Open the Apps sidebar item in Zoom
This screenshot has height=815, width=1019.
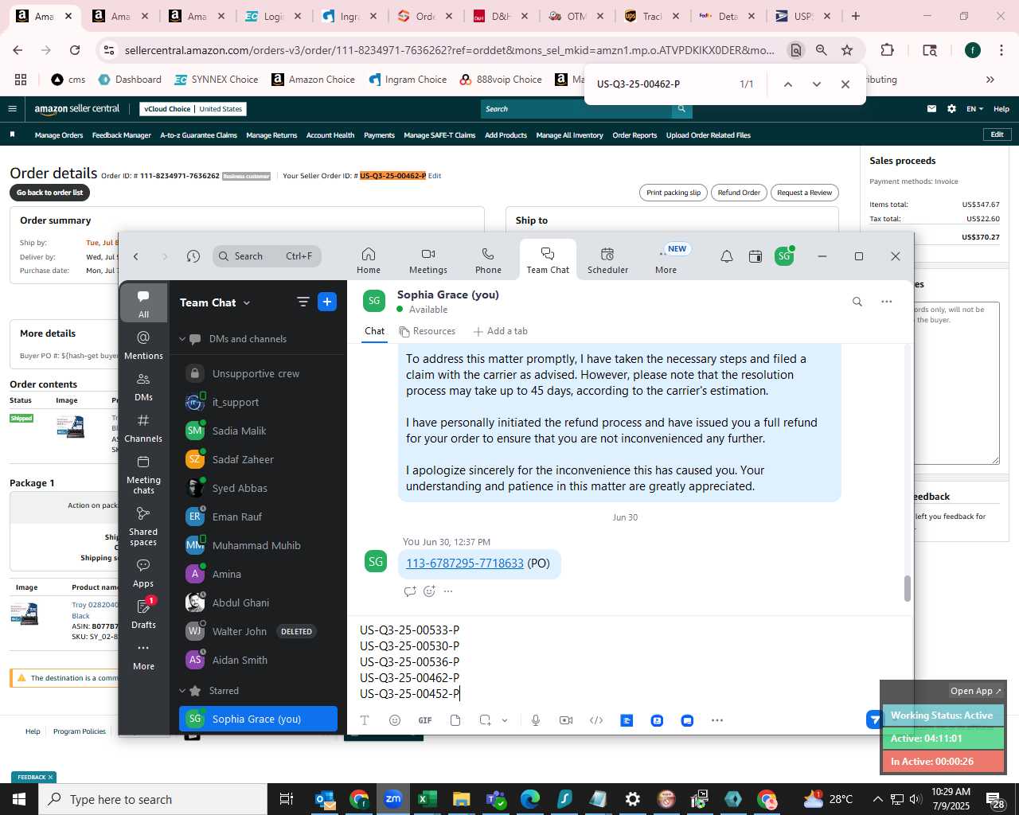coord(143,572)
